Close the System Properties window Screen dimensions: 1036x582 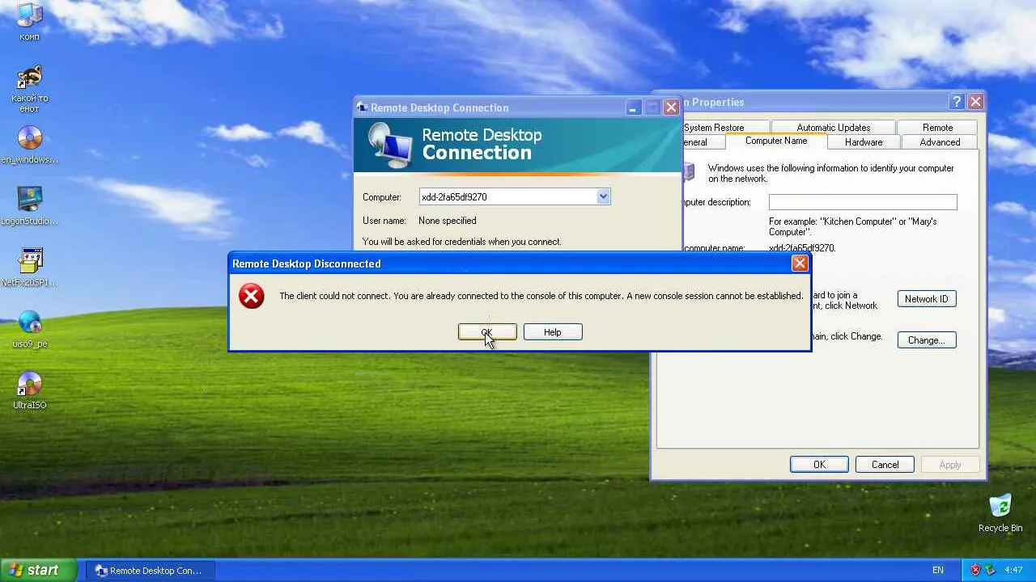pos(975,102)
